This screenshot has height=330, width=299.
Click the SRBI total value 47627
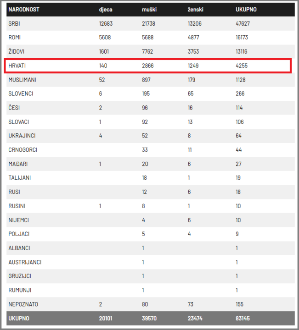pos(243,23)
